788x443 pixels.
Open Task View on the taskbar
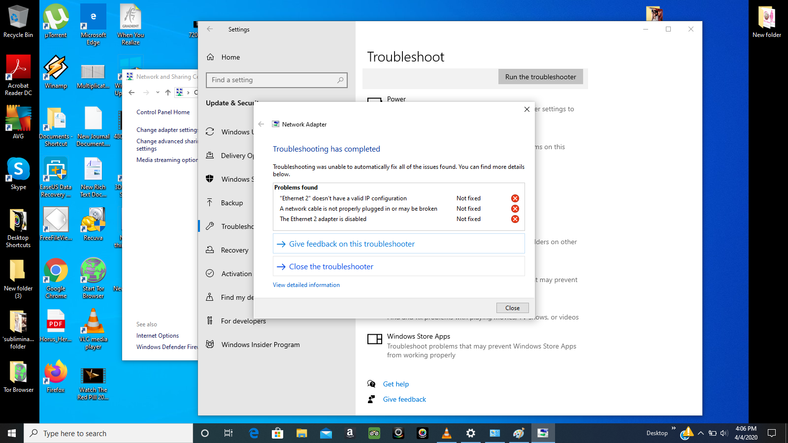point(229,433)
